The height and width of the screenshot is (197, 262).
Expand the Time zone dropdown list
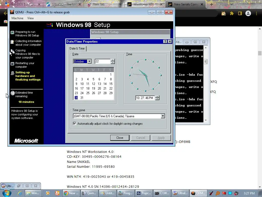pyautogui.click(x=163, y=116)
